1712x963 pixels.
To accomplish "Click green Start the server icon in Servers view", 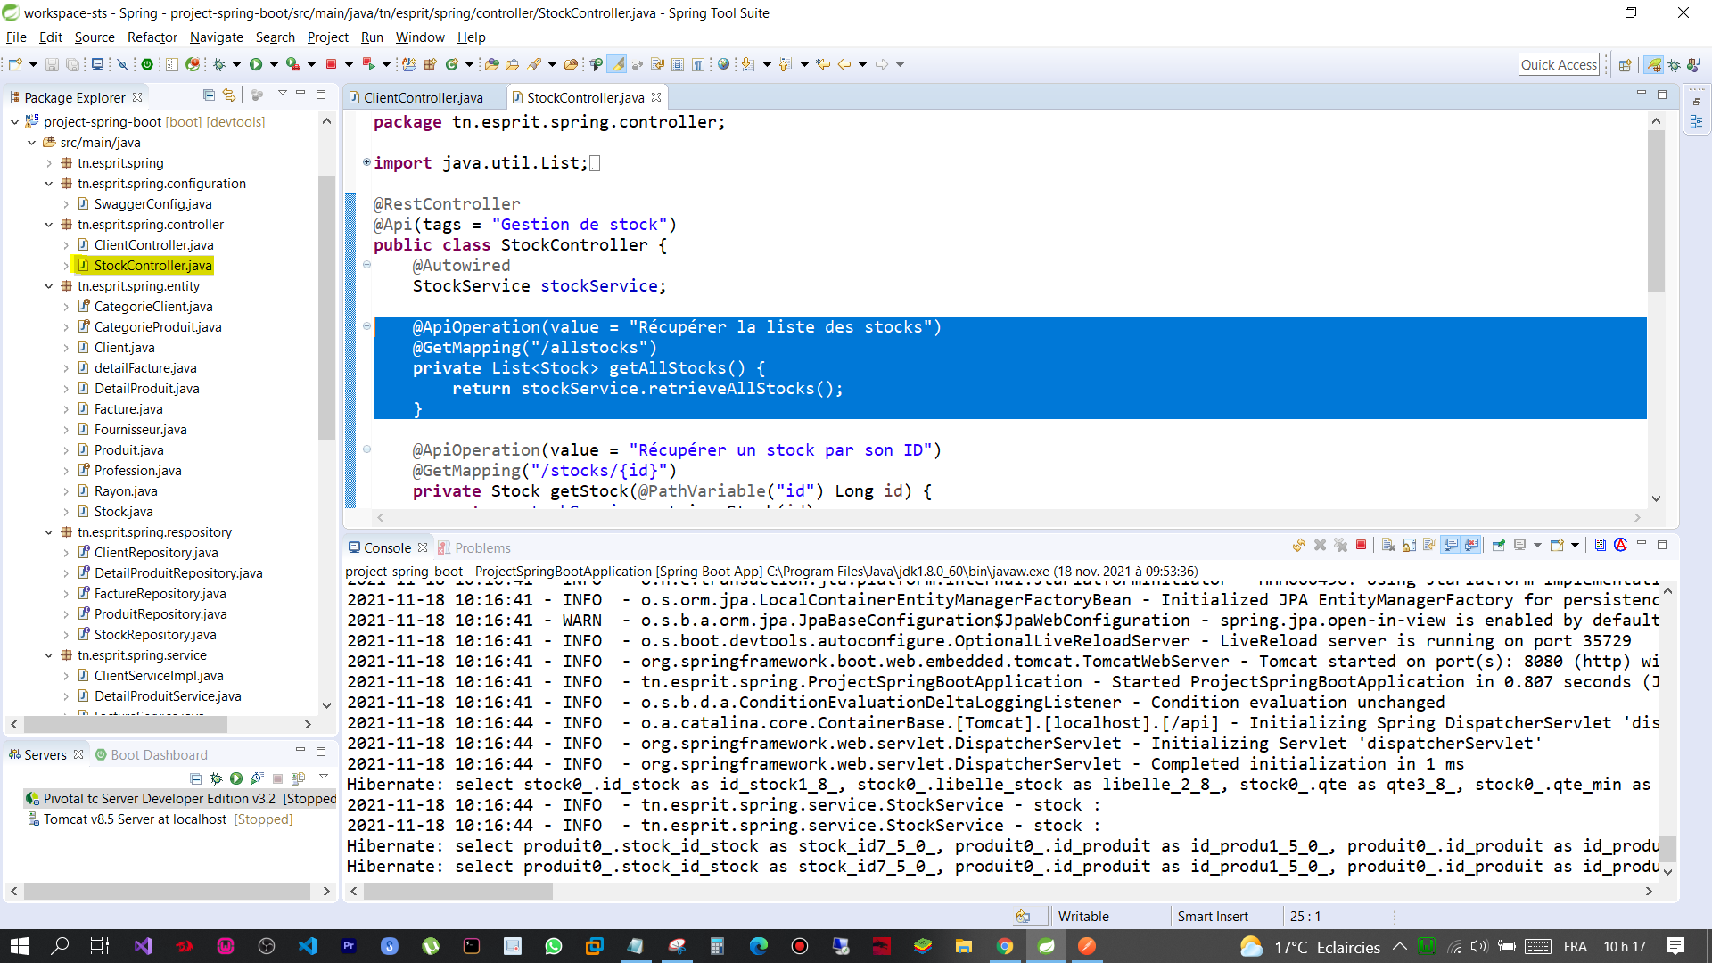I will pos(236,778).
